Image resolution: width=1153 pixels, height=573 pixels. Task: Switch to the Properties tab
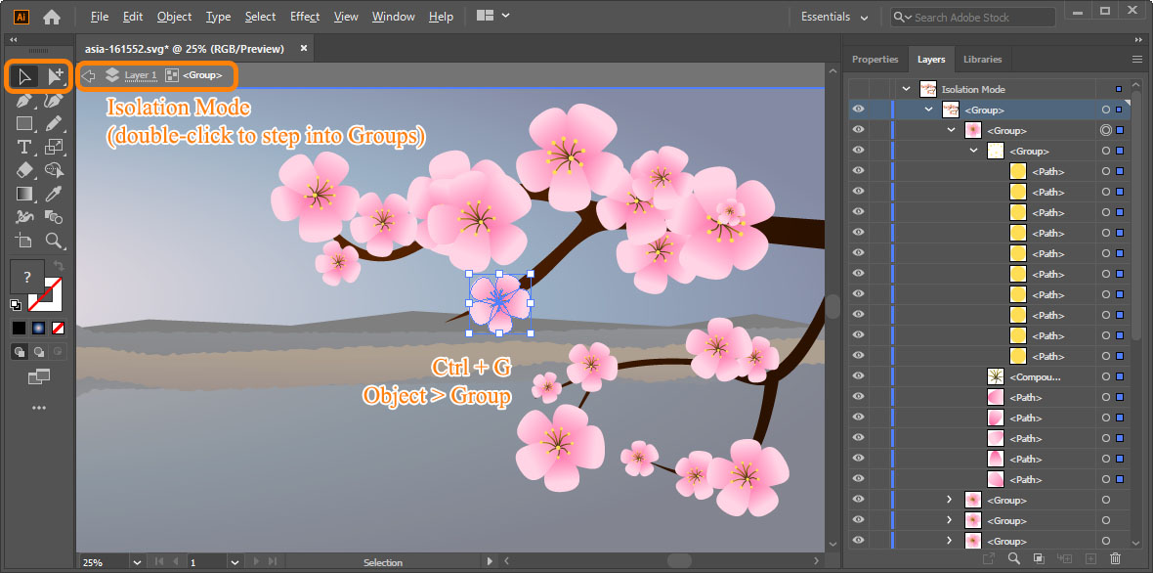tap(875, 59)
